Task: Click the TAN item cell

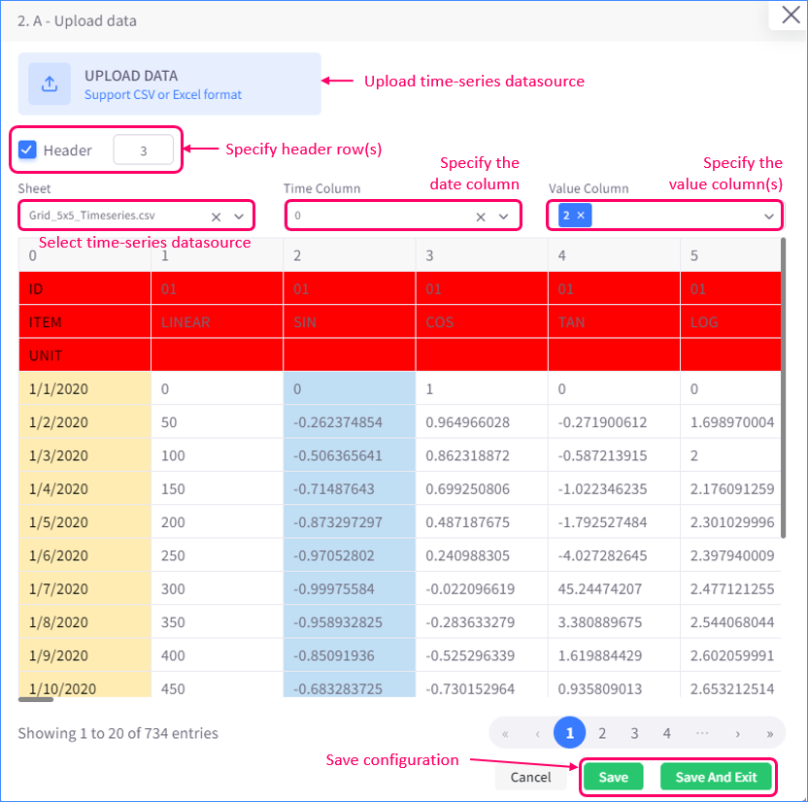Action: pyautogui.click(x=614, y=322)
